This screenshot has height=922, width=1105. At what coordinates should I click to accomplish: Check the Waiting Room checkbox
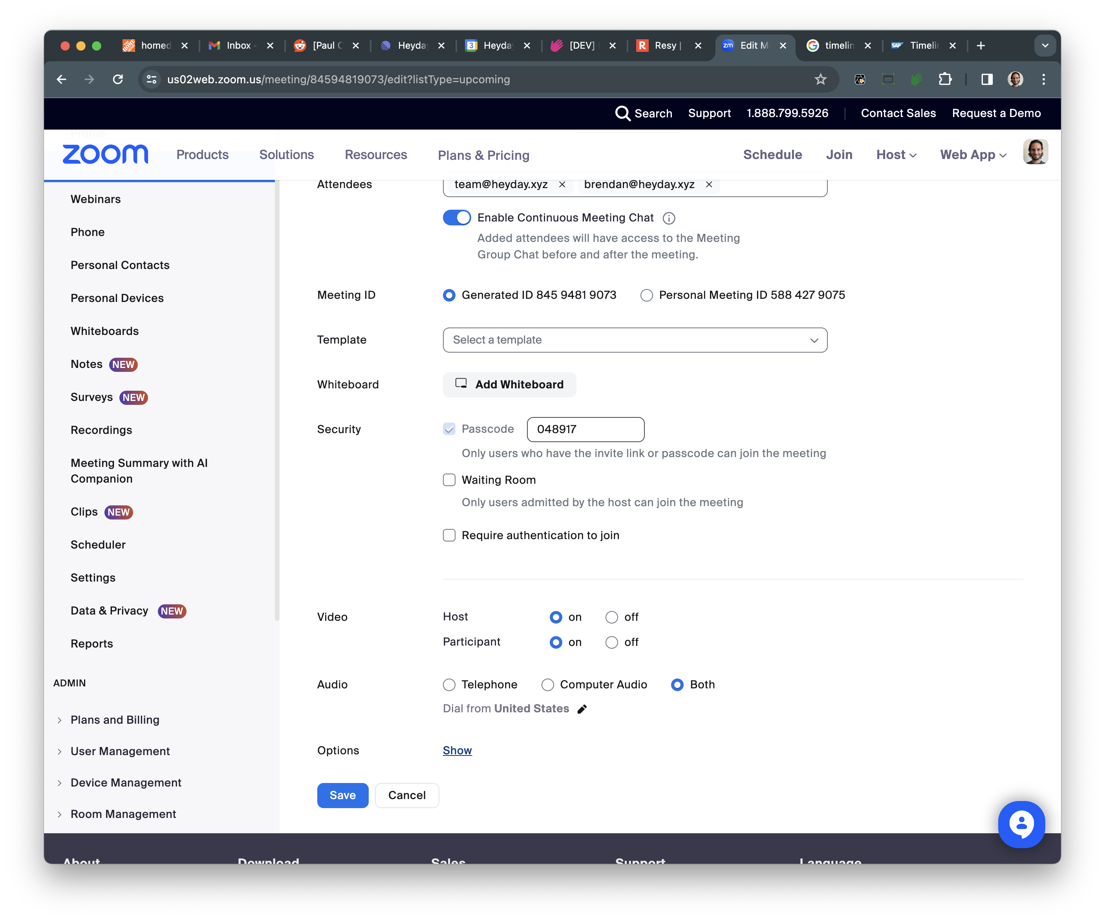click(x=449, y=480)
